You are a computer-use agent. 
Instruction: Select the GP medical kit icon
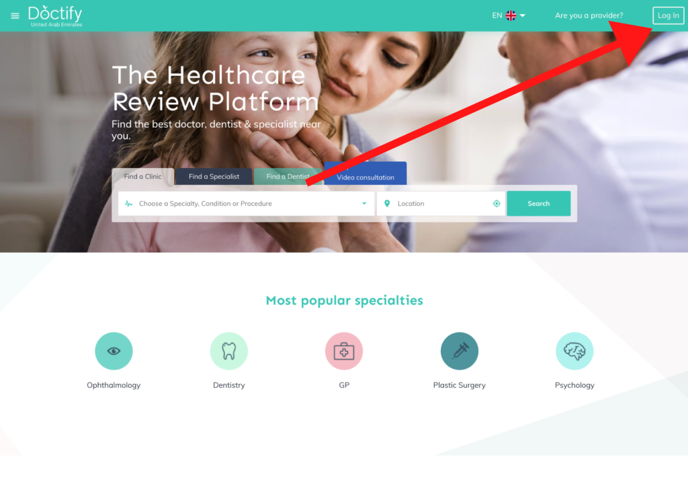pyautogui.click(x=344, y=351)
